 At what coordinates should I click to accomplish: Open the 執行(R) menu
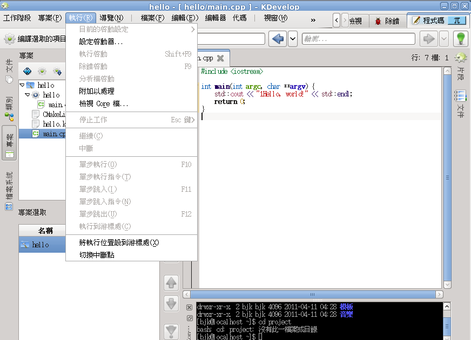[x=80, y=18]
